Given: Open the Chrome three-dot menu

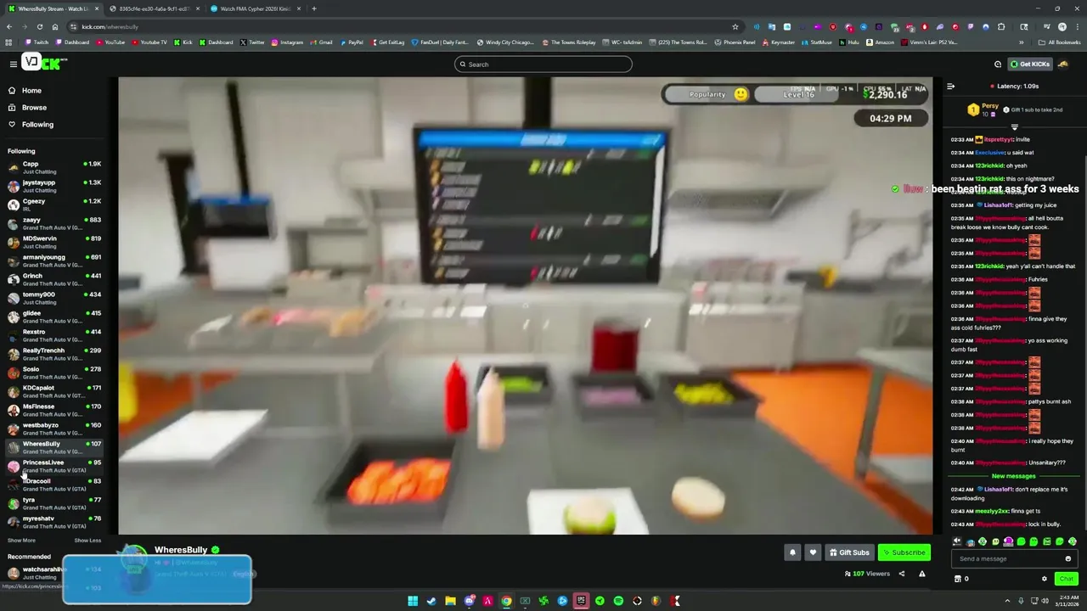Looking at the screenshot, I should (x=1077, y=26).
